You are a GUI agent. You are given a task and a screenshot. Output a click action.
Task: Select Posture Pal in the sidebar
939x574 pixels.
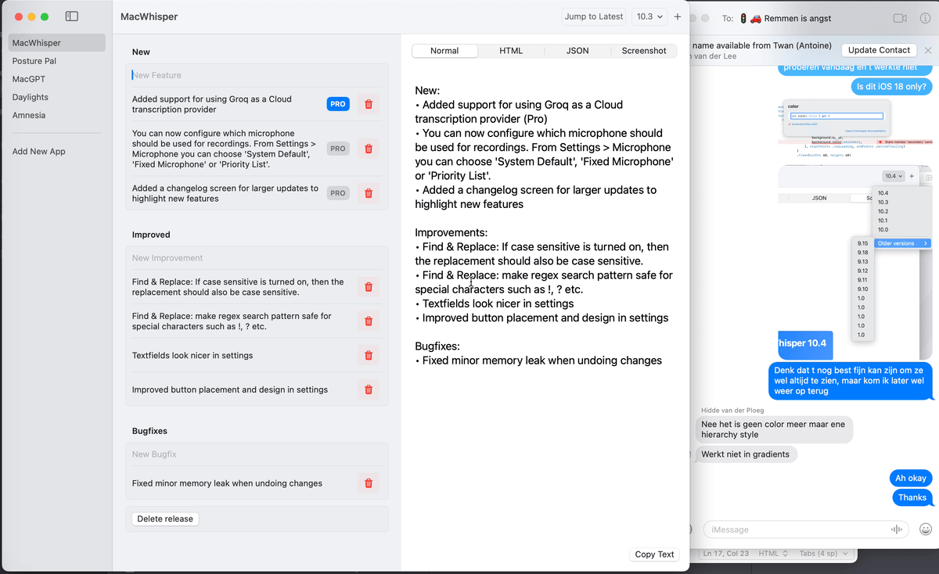(56, 61)
